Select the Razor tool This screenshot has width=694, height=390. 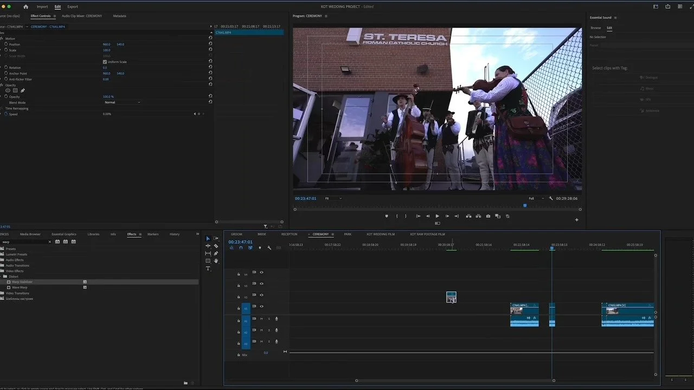216,246
